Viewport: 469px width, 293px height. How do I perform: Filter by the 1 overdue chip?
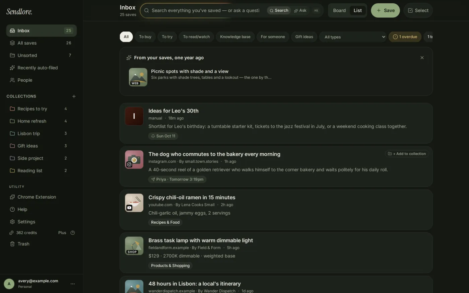coord(405,37)
